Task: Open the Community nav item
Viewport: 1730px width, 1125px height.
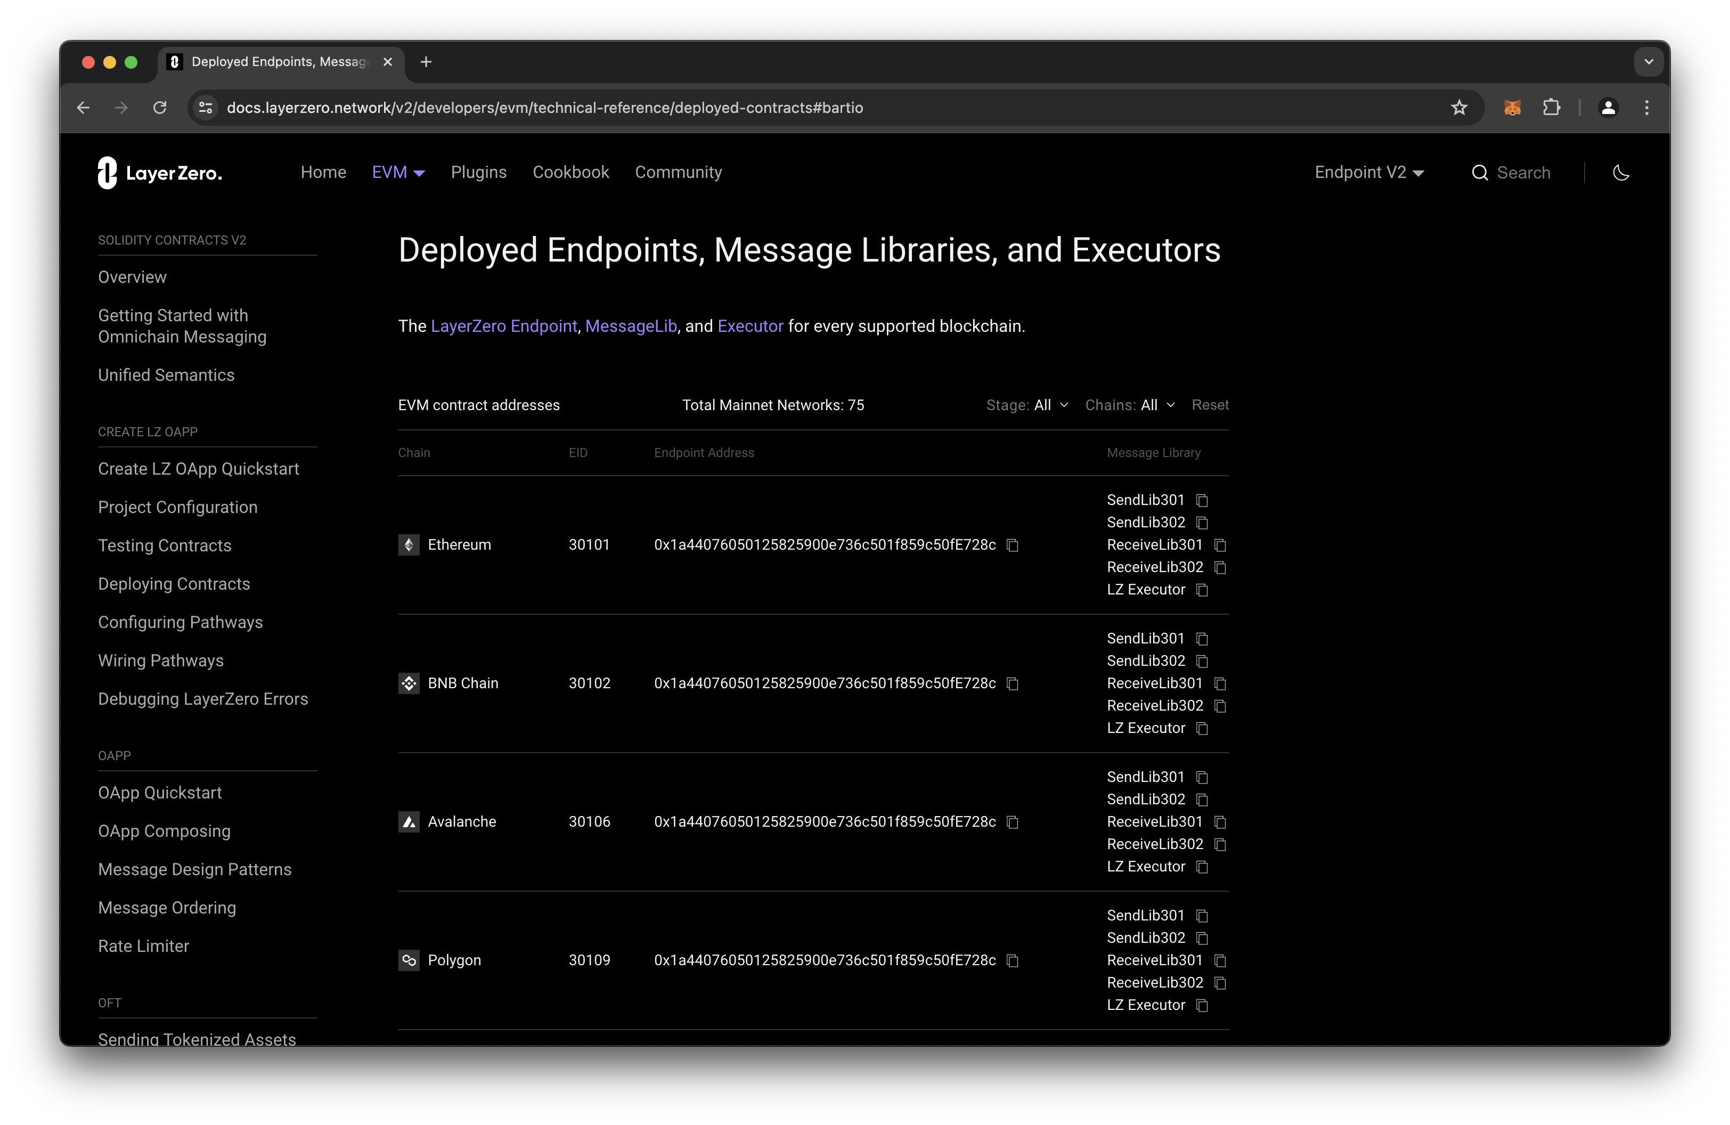Action: pyautogui.click(x=678, y=172)
